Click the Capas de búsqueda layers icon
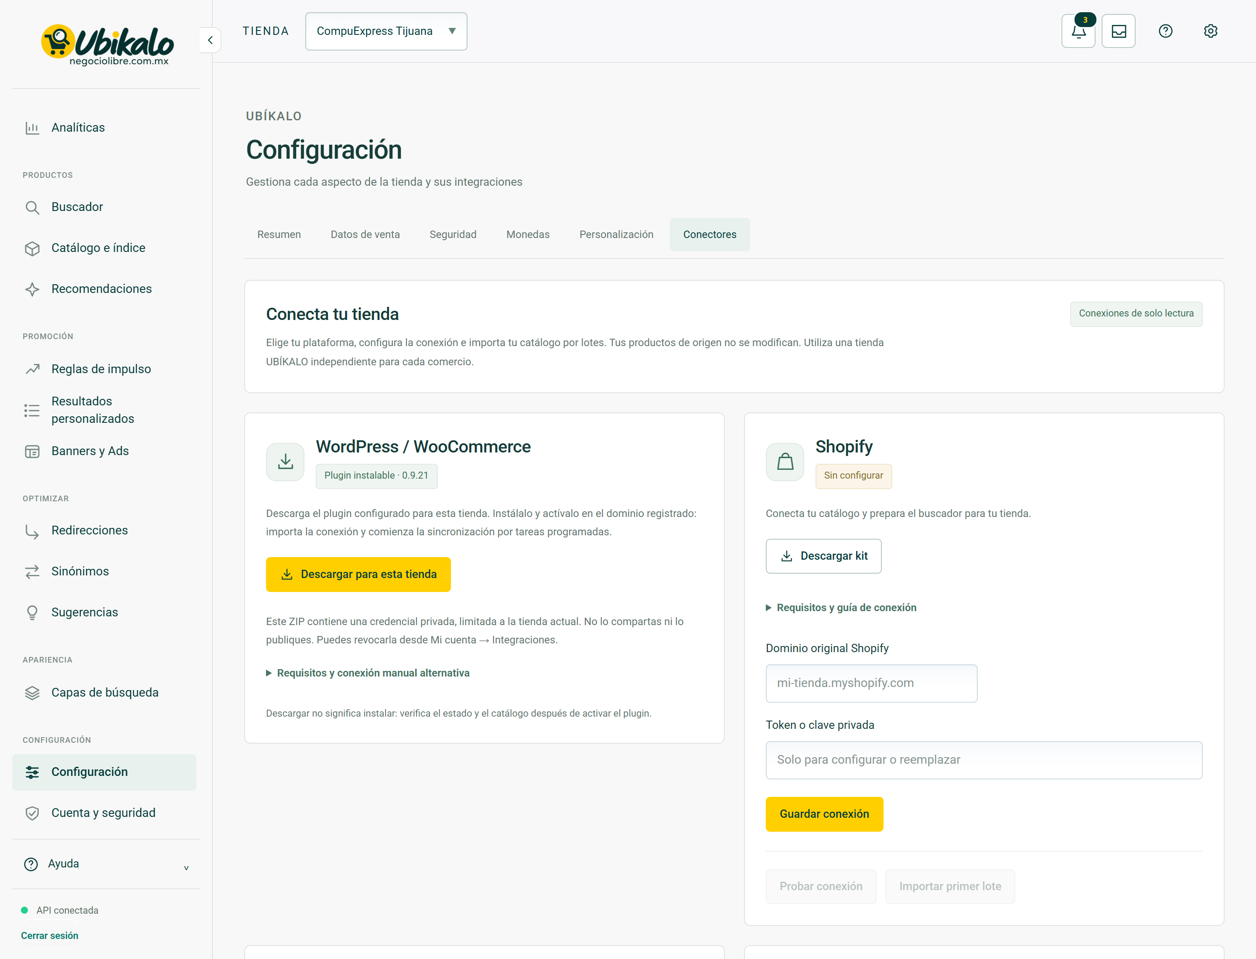 click(x=32, y=693)
